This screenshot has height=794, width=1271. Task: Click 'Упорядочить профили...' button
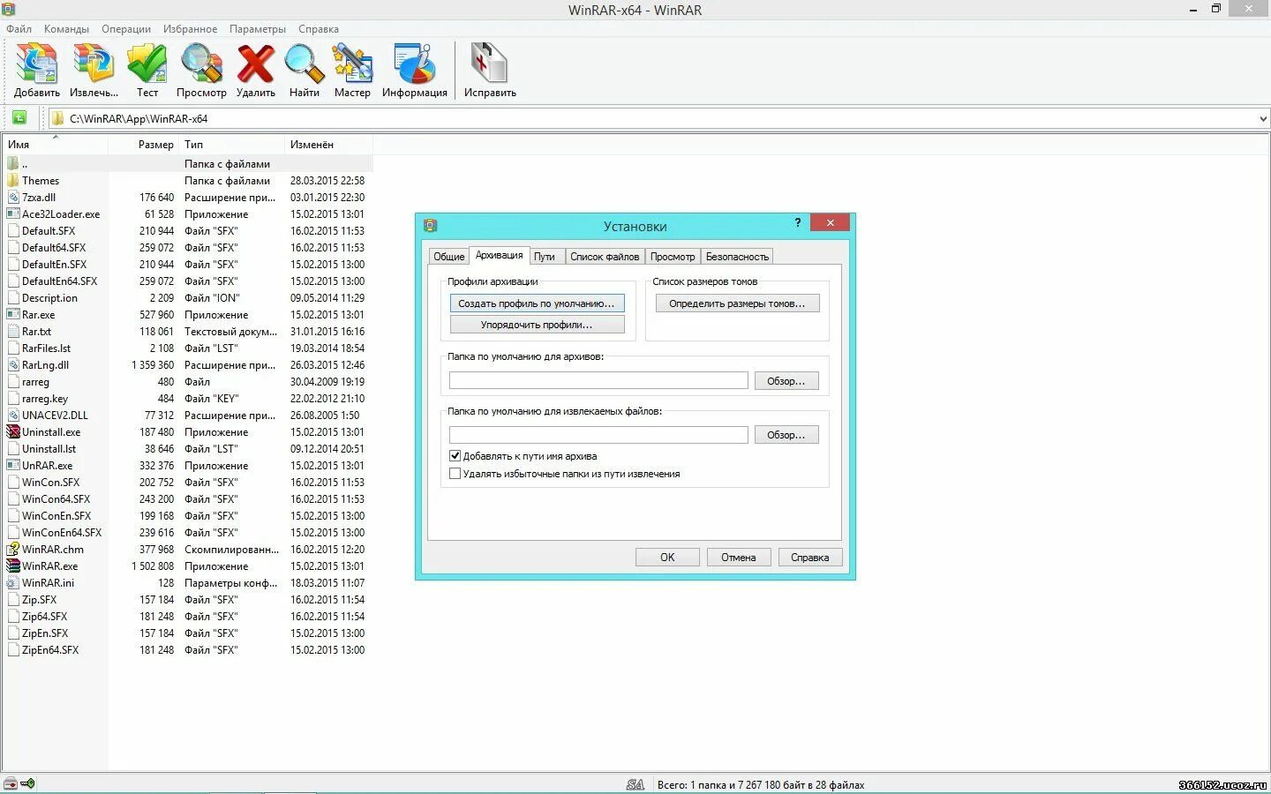(537, 325)
